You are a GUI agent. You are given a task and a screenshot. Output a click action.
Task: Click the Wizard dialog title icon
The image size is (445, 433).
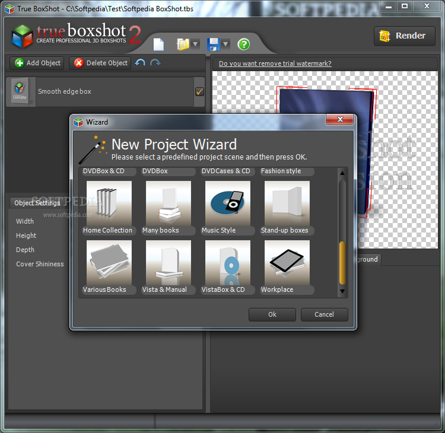click(78, 122)
